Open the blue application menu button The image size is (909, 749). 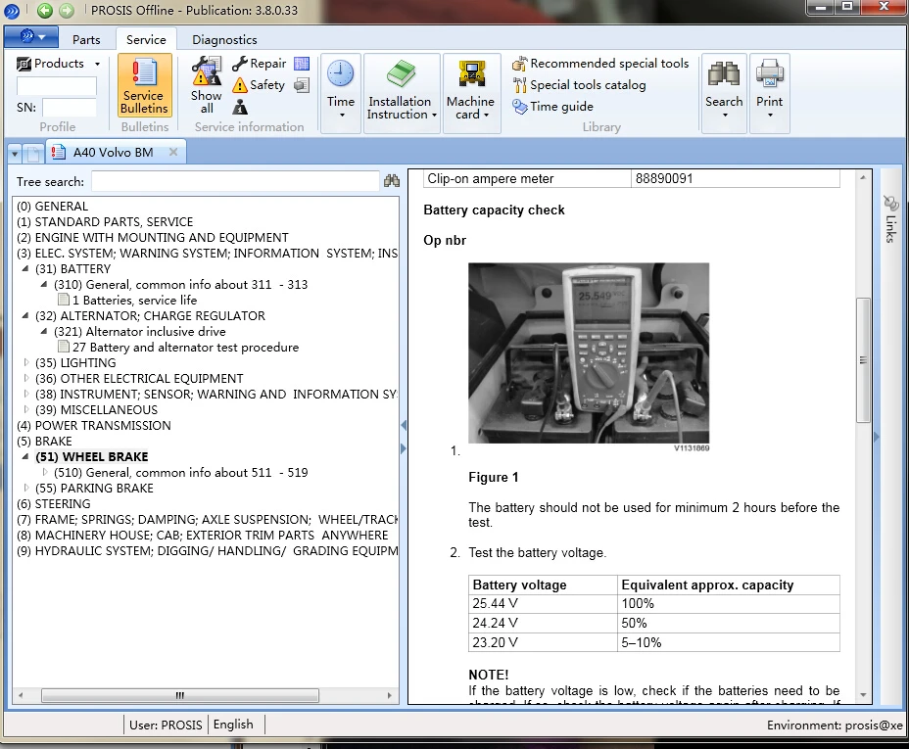pyautogui.click(x=30, y=37)
